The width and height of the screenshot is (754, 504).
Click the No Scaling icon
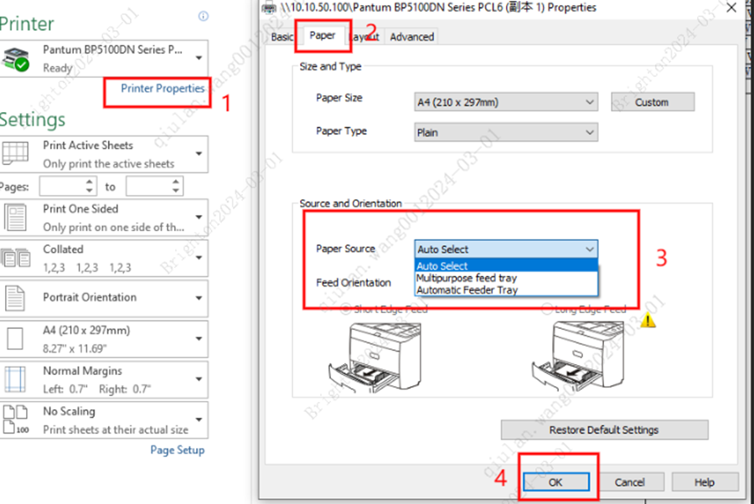point(15,419)
